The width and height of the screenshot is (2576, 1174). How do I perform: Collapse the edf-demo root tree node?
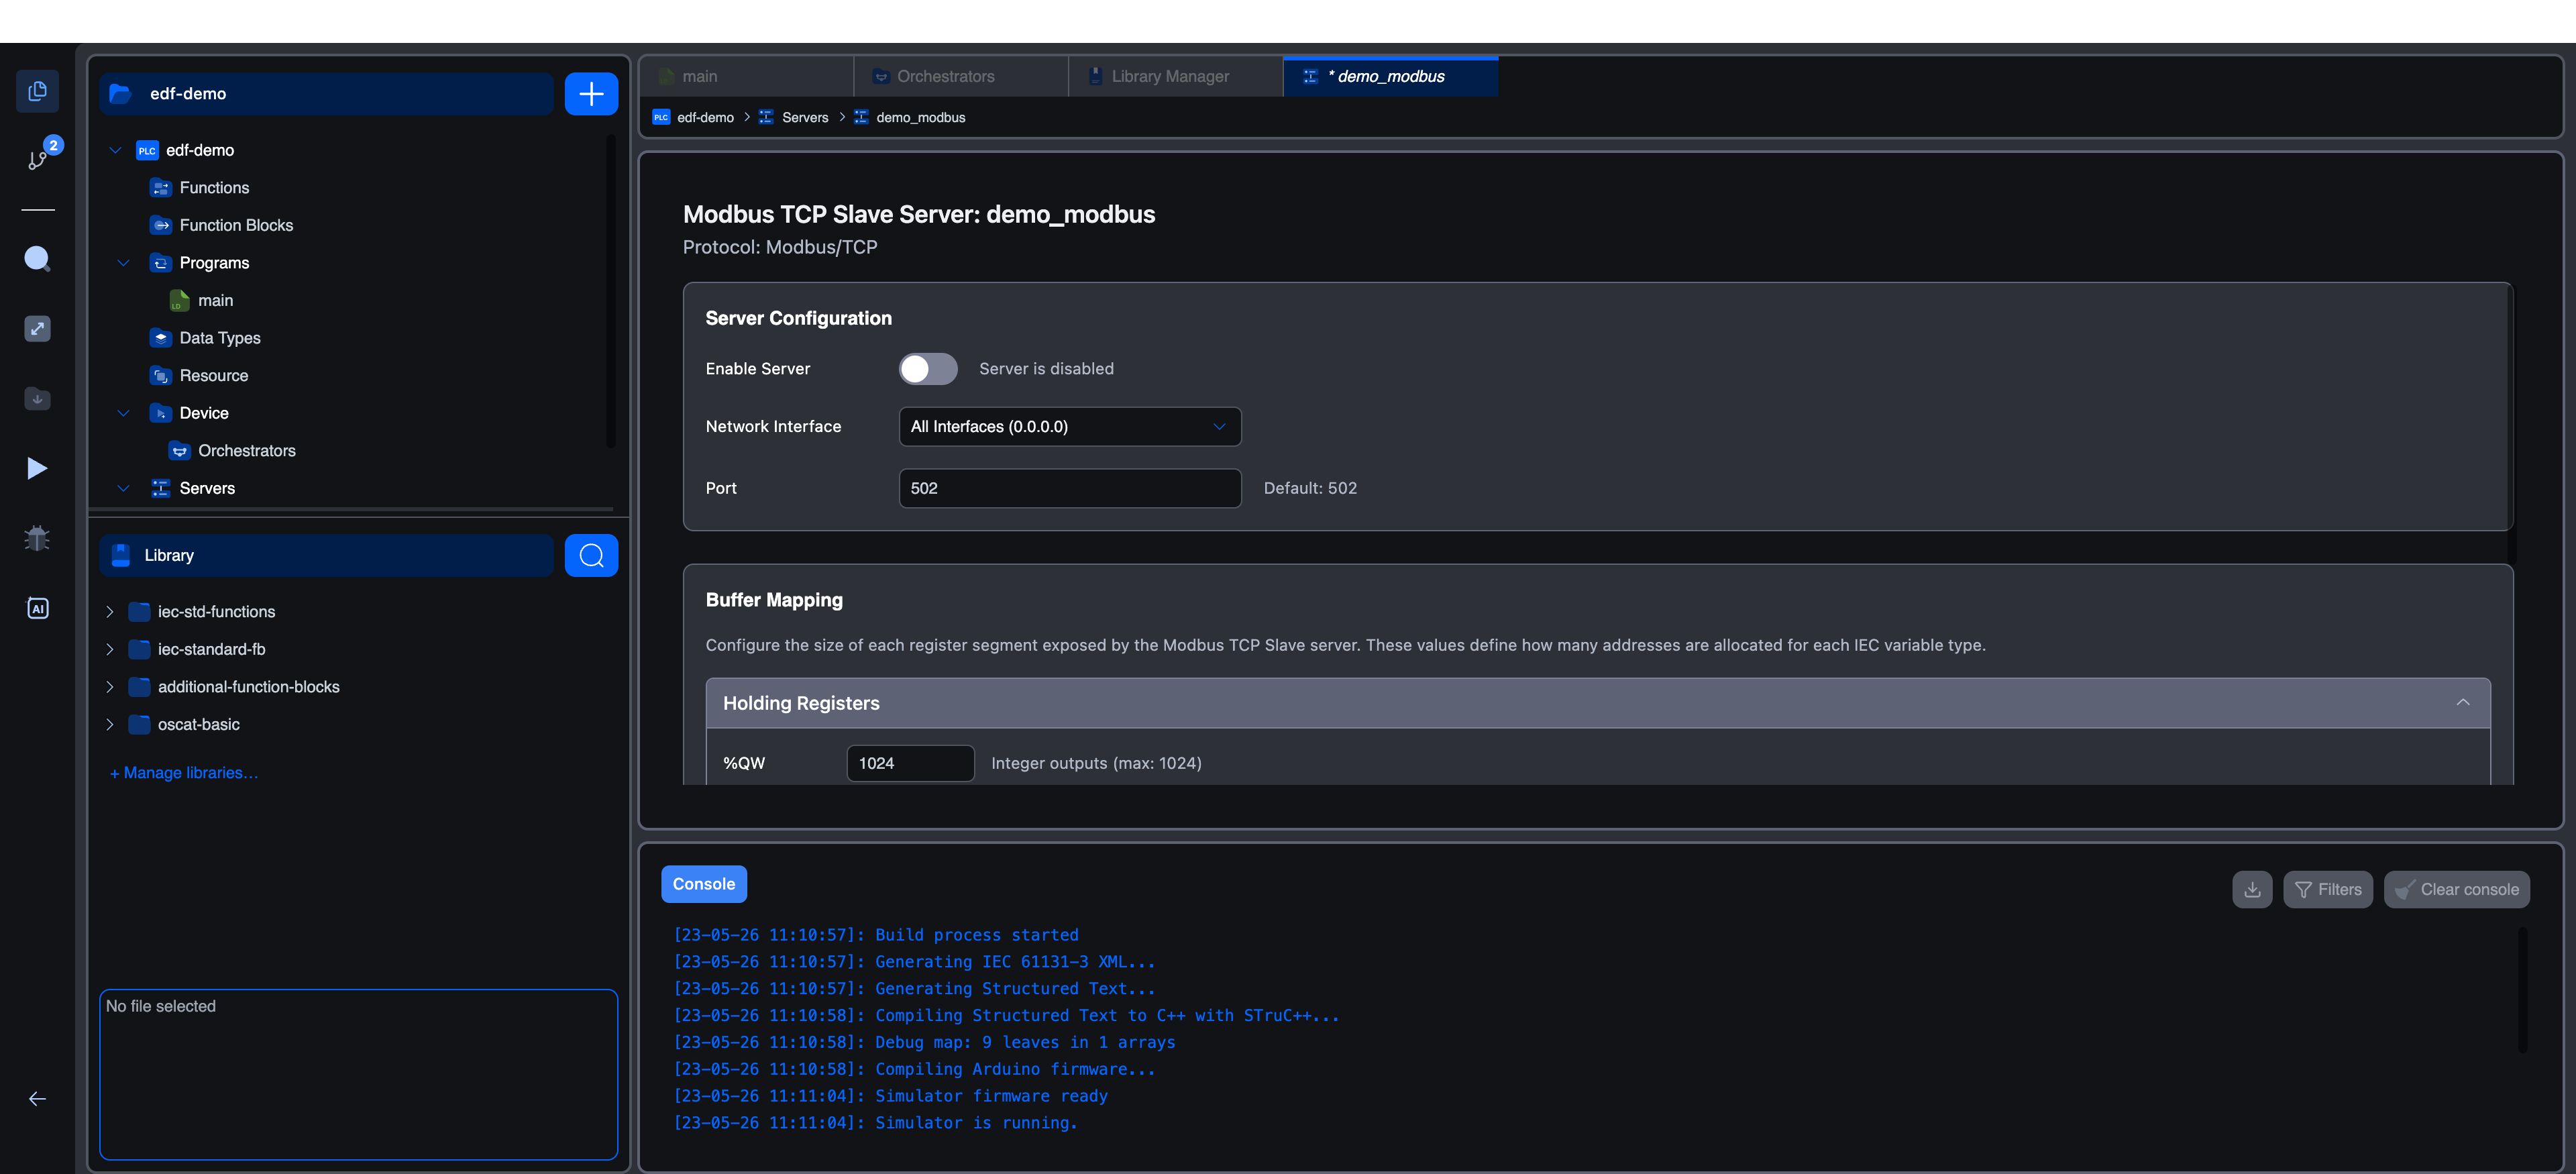click(x=116, y=150)
